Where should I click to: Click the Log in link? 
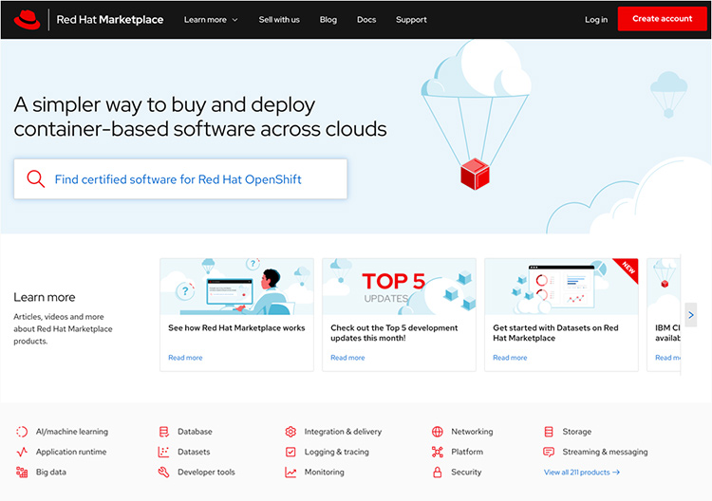596,20
